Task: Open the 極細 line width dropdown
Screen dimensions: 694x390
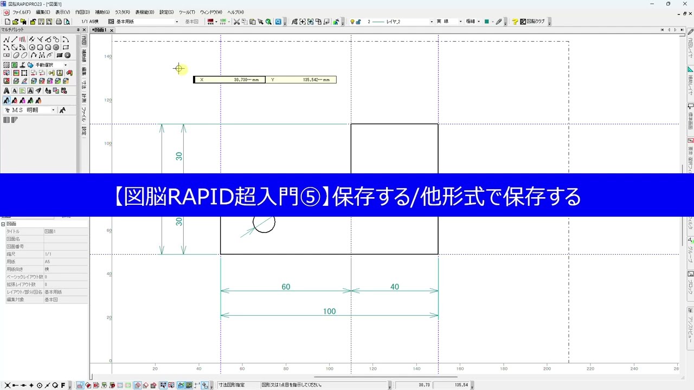Action: click(x=479, y=22)
